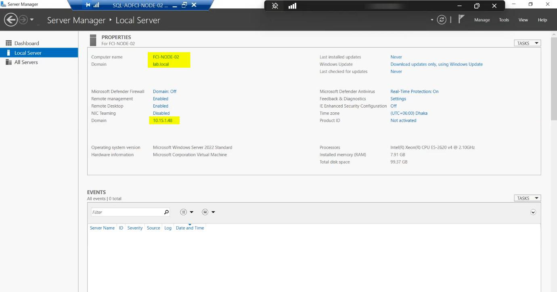
Task: Click the unpin icon on the dark connection bar
Action: (275, 6)
